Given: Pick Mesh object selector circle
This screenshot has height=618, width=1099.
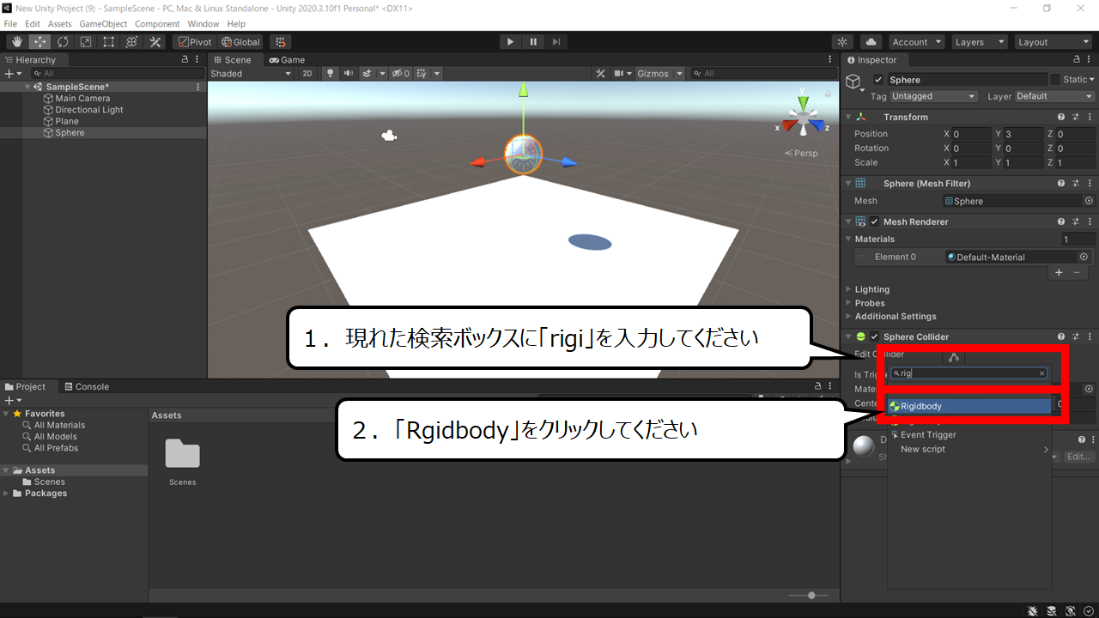Looking at the screenshot, I should (x=1089, y=201).
